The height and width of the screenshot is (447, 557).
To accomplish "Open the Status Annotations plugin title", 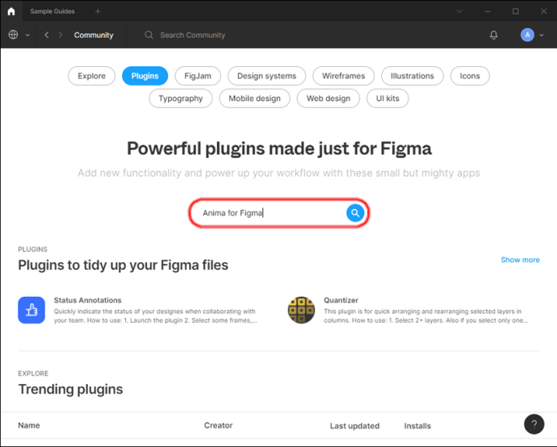I will tap(88, 300).
